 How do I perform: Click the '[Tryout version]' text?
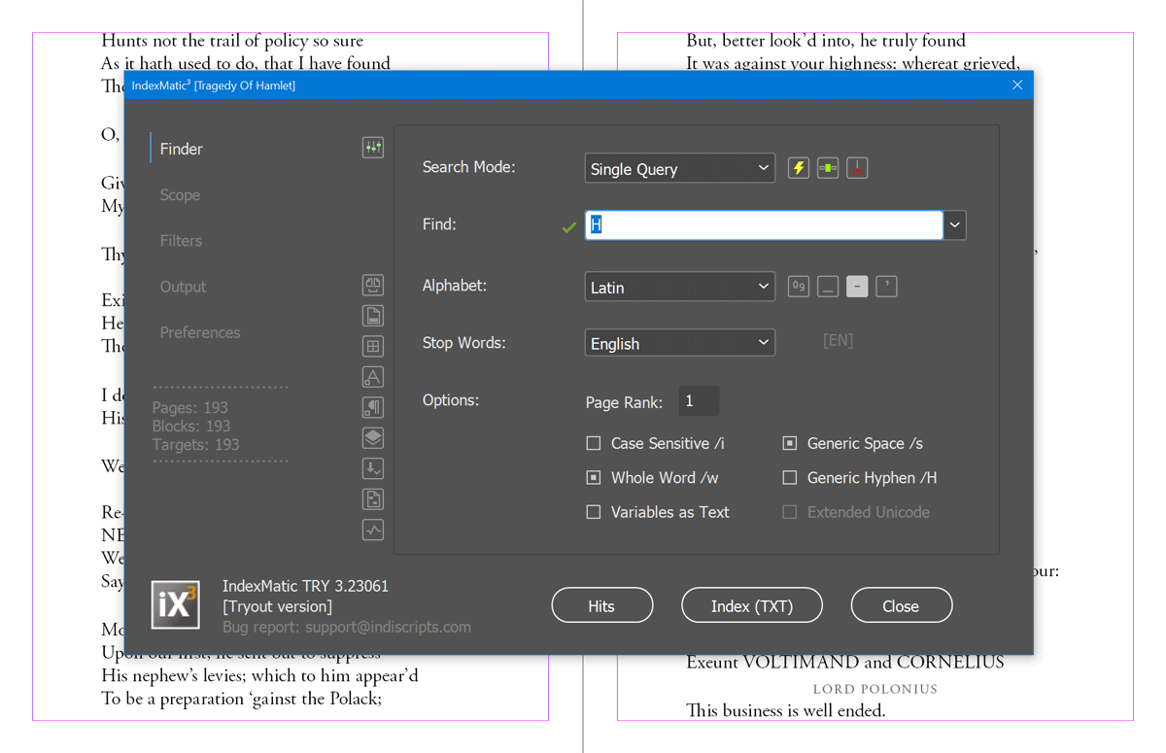(277, 606)
